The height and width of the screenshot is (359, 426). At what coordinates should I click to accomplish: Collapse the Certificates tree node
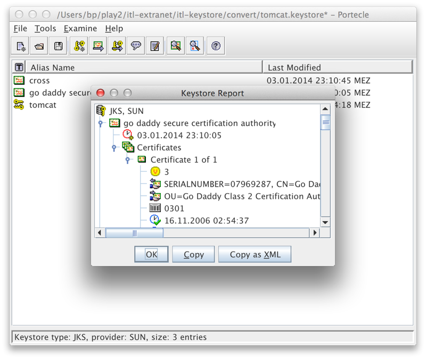click(114, 148)
